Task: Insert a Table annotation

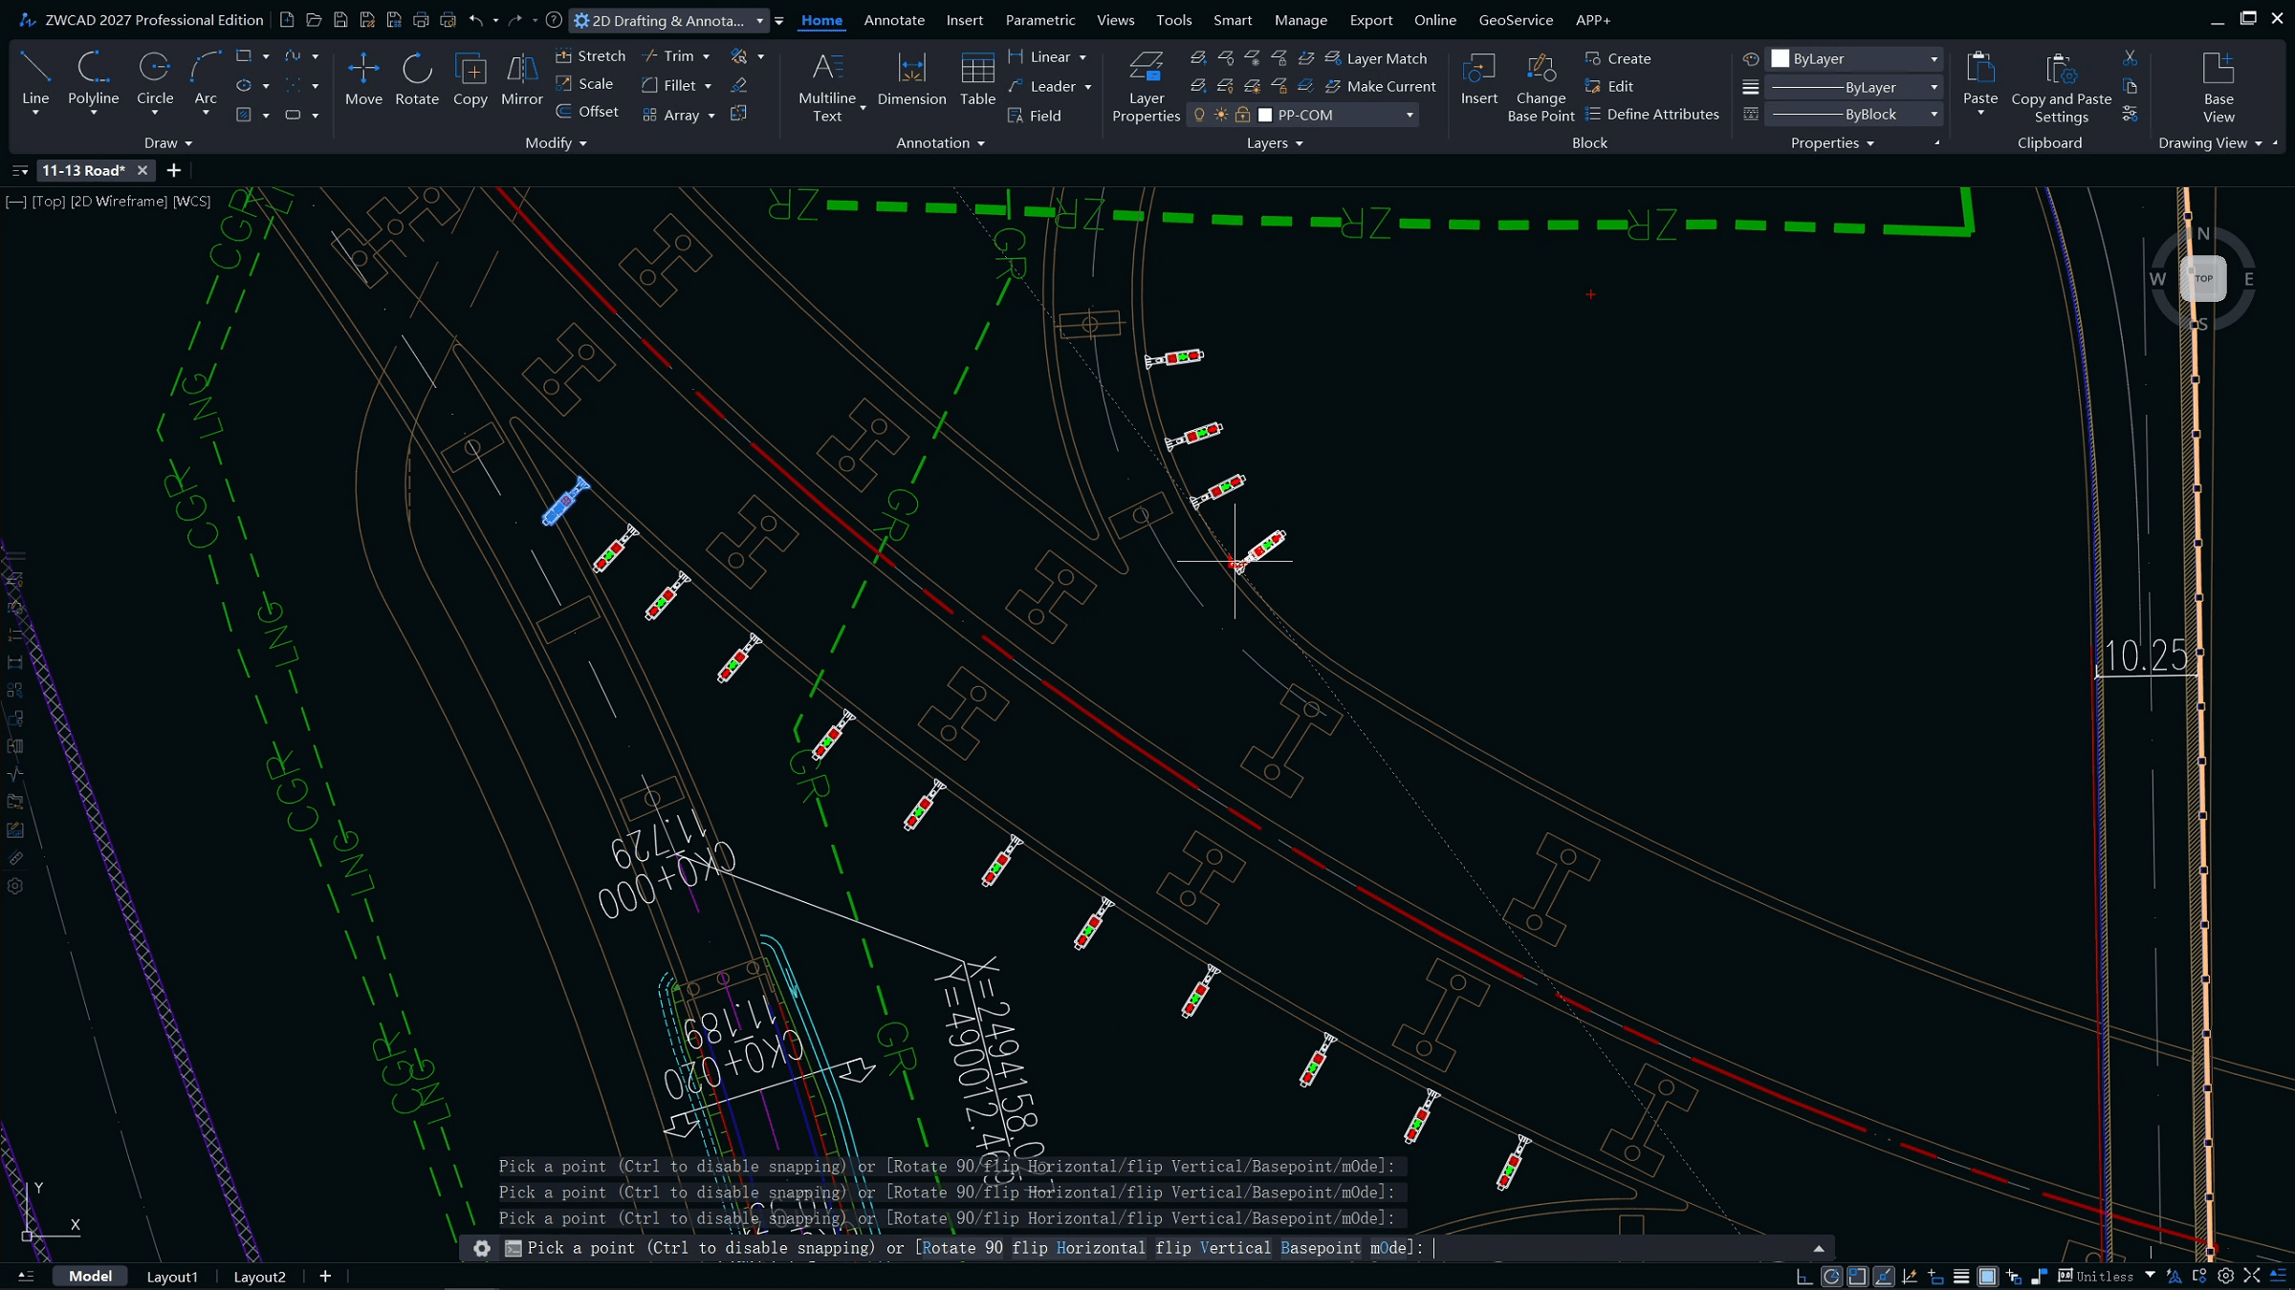Action: (x=977, y=78)
